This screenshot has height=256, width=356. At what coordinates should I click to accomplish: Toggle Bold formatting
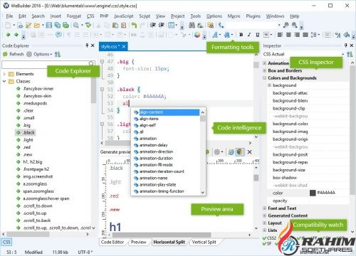coord(241,35)
